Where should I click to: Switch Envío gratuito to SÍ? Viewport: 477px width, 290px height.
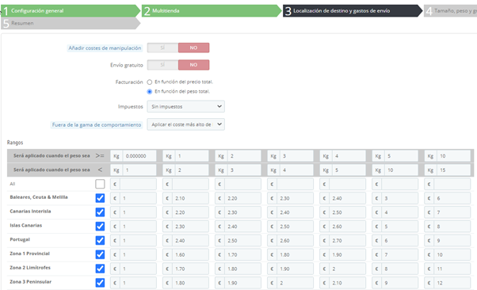(162, 65)
